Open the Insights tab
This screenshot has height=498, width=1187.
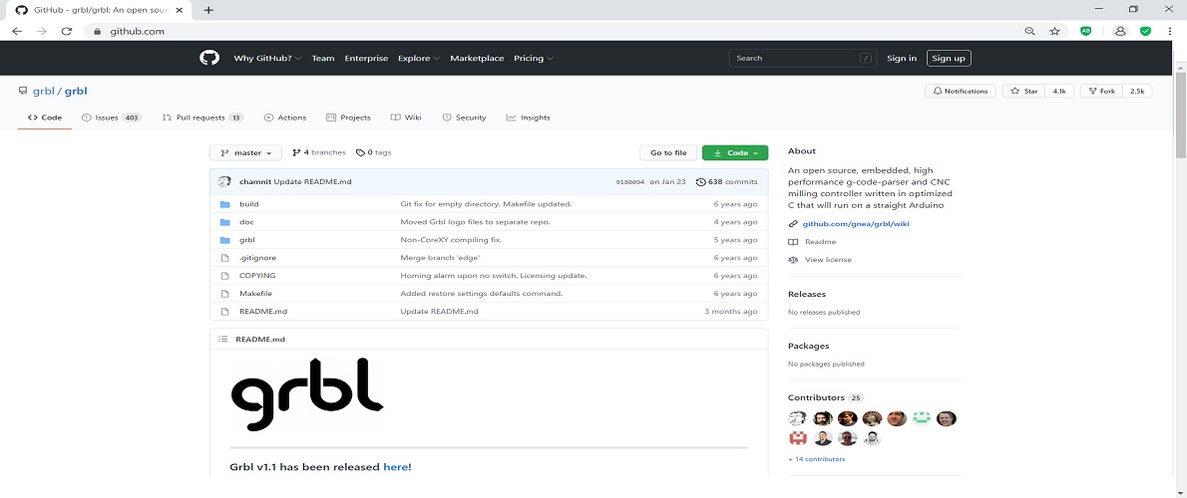[529, 118]
